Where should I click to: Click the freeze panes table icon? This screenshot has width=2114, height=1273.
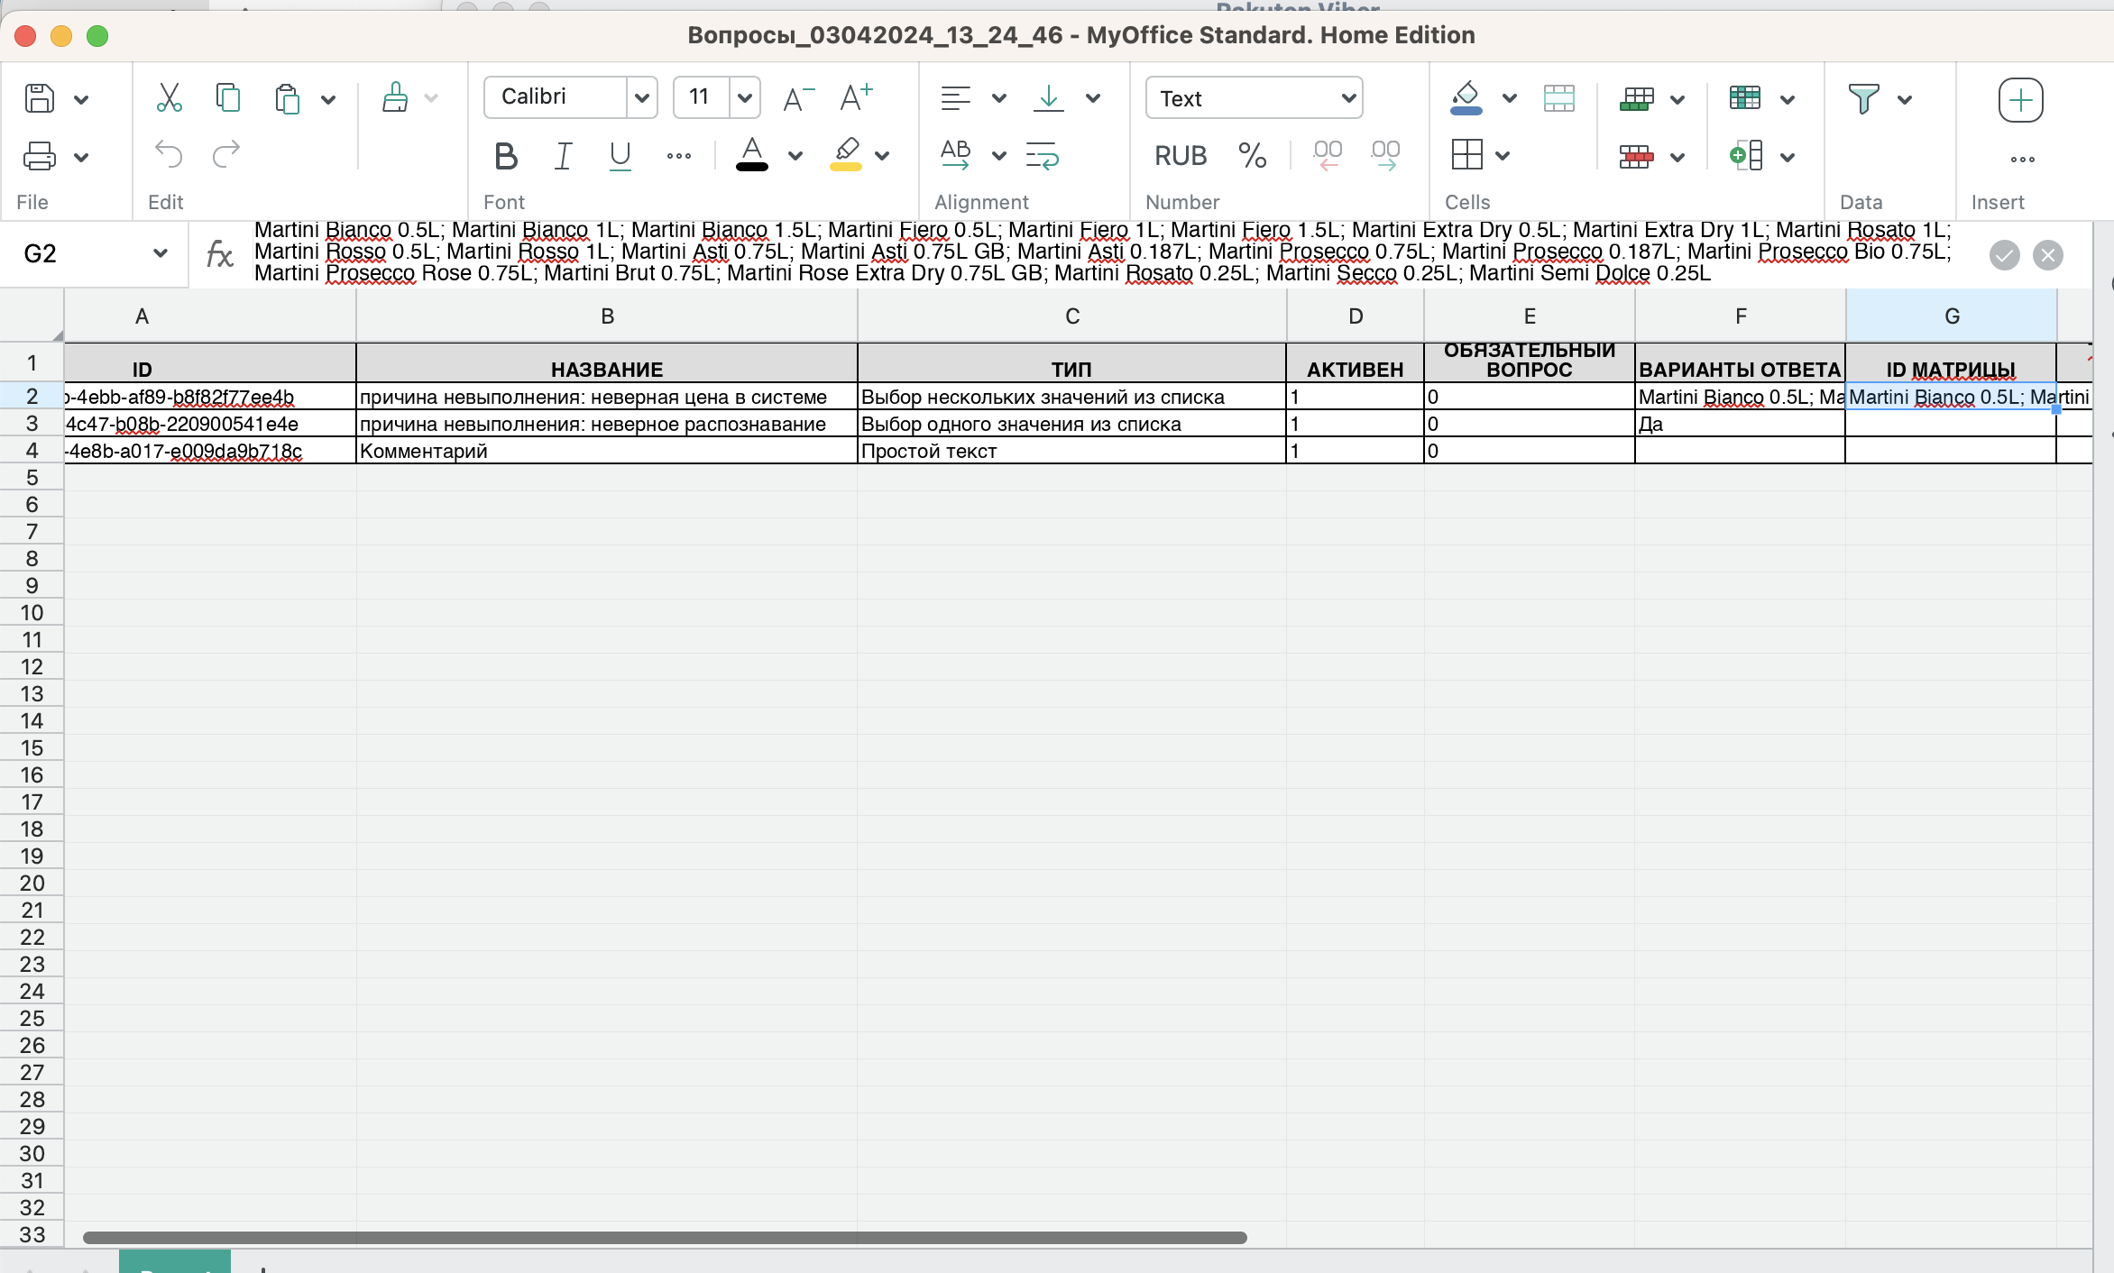1745,97
